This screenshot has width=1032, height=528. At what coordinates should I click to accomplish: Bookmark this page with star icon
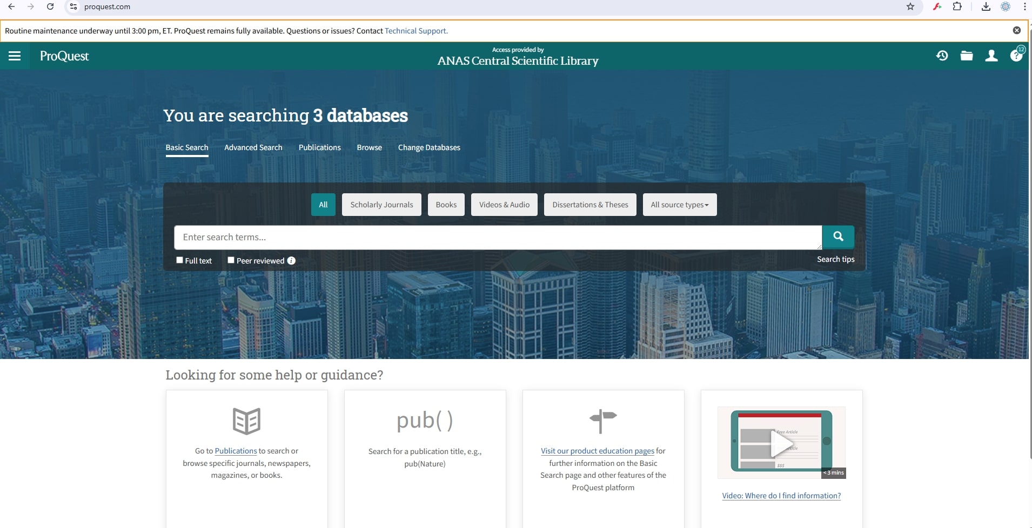910,7
